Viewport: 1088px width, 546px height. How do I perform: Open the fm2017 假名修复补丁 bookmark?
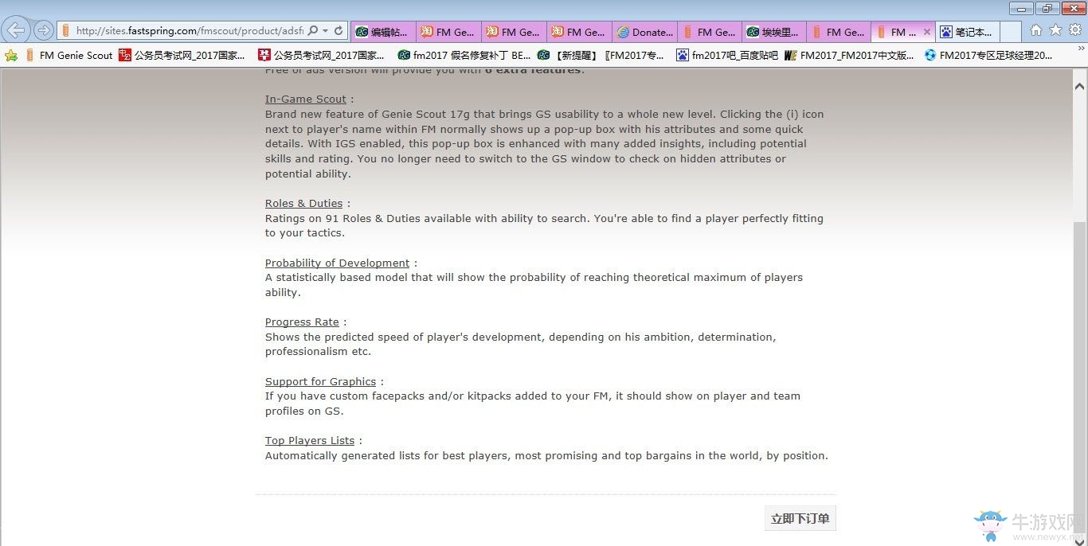[464, 56]
